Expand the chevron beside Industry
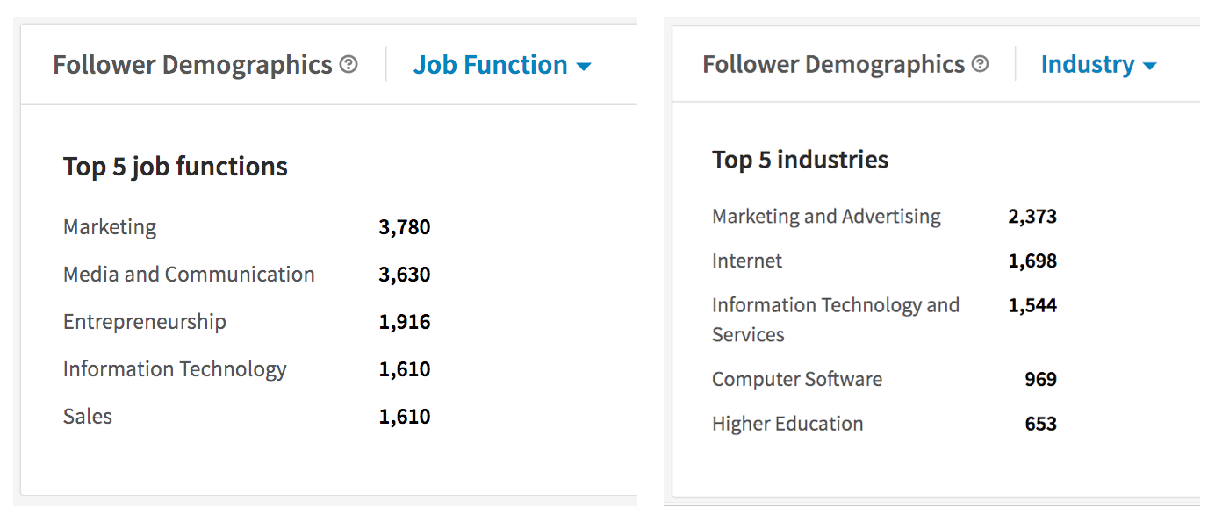 click(1149, 64)
